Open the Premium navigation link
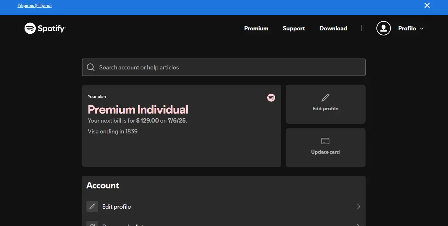The width and height of the screenshot is (448, 226). pyautogui.click(x=256, y=28)
